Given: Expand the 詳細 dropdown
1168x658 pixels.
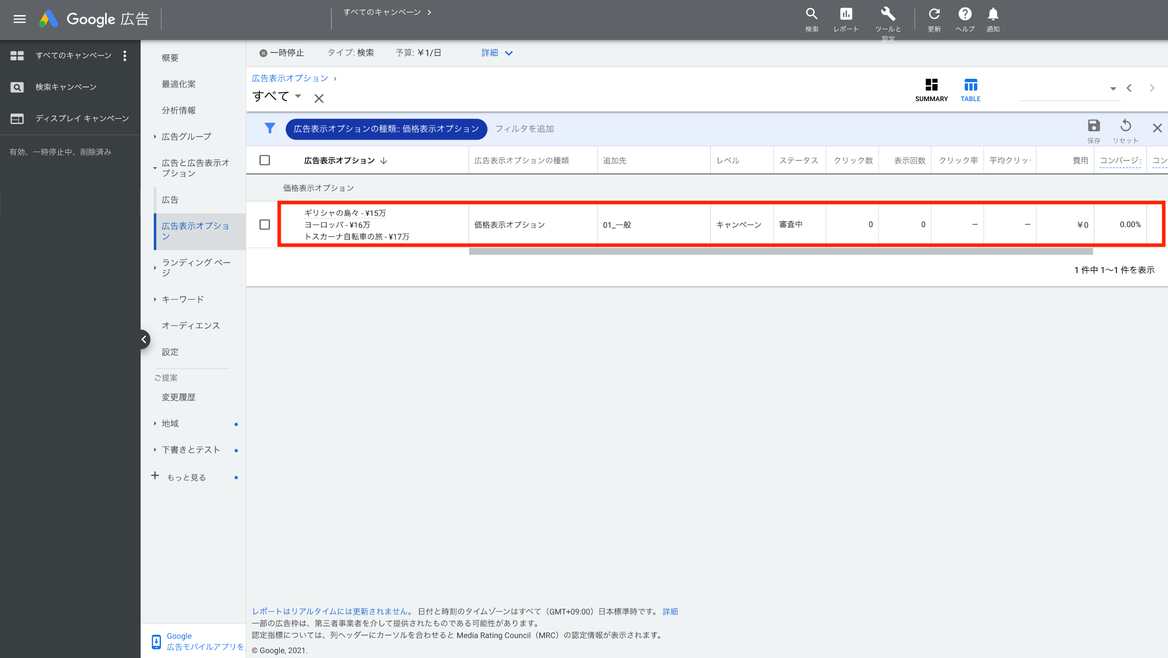Looking at the screenshot, I should (497, 53).
